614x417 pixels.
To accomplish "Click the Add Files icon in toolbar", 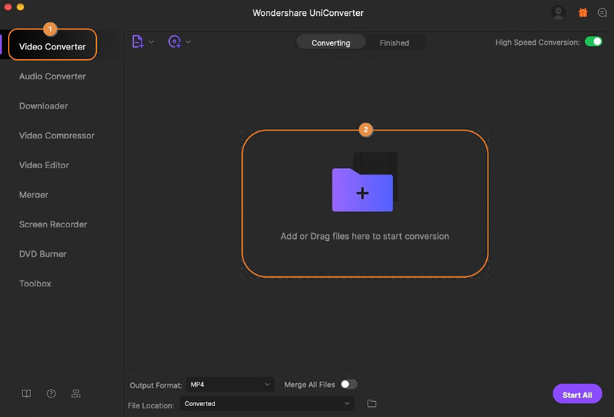I will 138,42.
